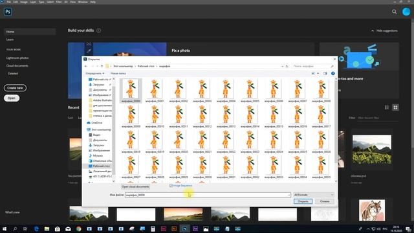Open Task View on taskbar
The height and width of the screenshot is (233, 414).
pyautogui.click(x=25, y=228)
